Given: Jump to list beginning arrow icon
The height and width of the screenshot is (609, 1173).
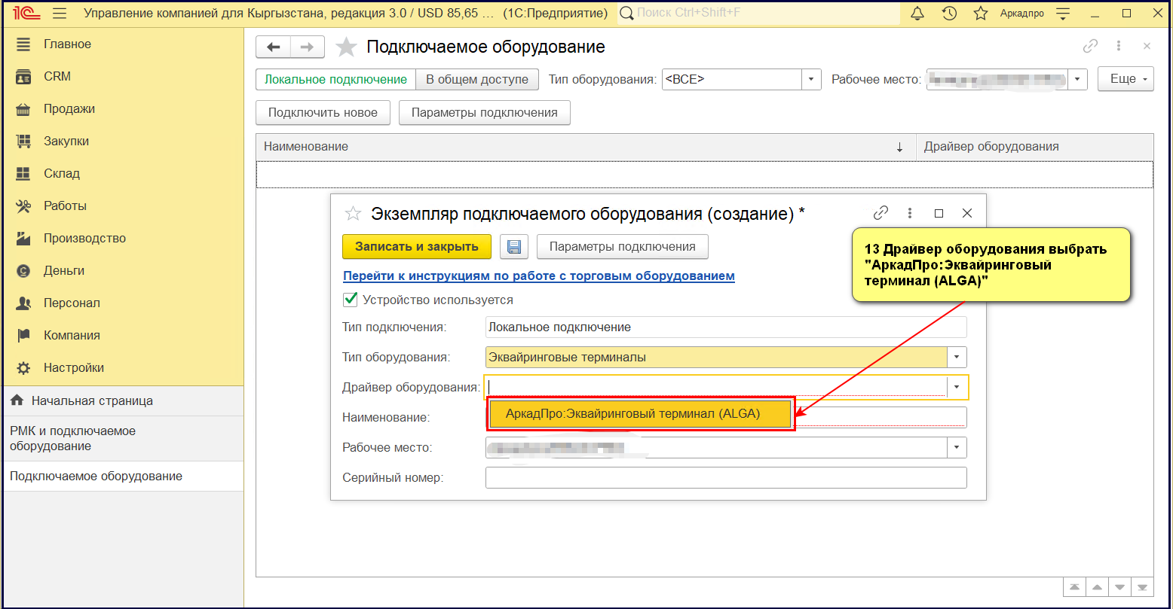Looking at the screenshot, I should [1073, 587].
